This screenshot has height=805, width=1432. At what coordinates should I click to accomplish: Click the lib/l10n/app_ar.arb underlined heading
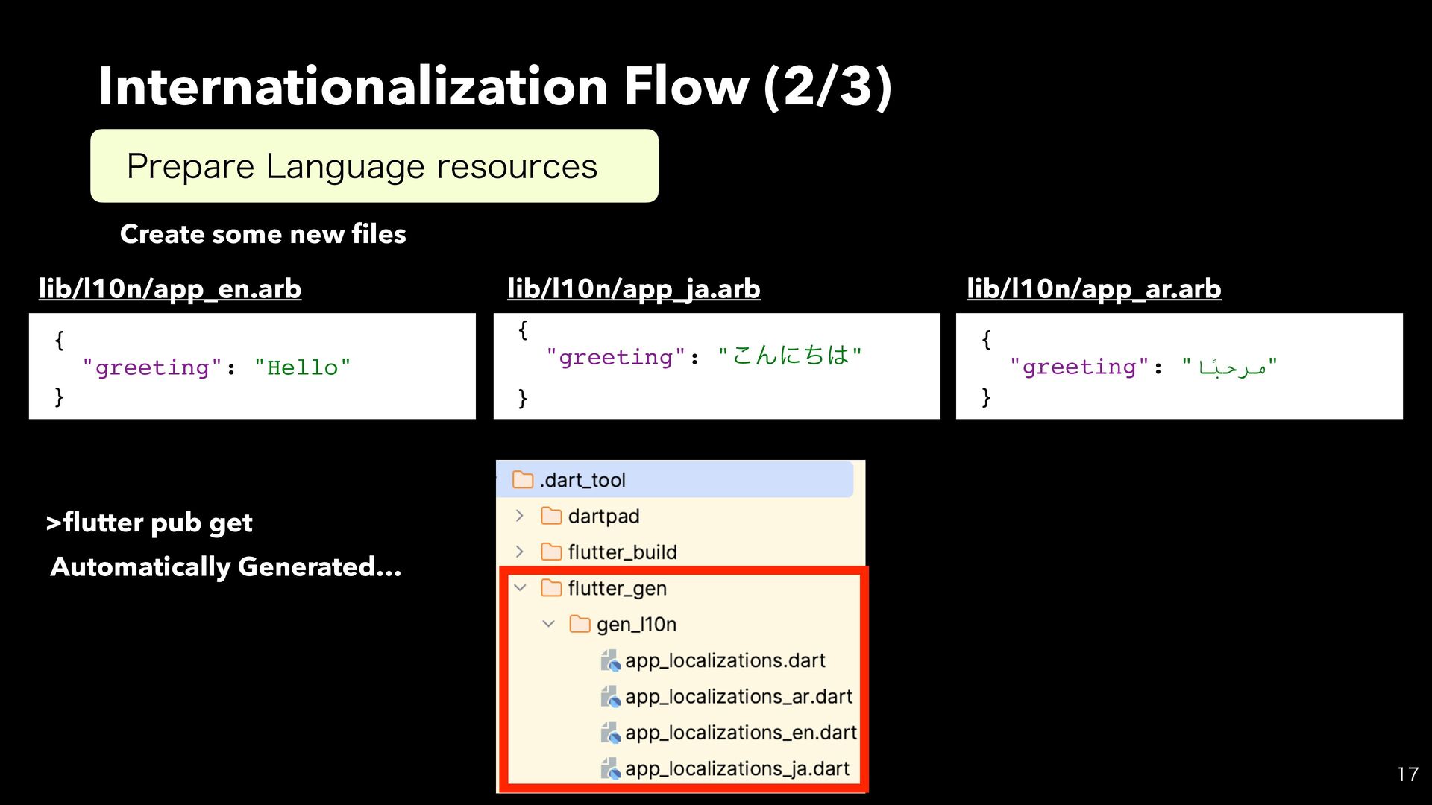coord(1093,288)
